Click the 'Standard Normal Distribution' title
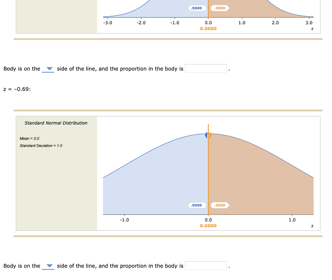Viewport: 332px width, 280px height. click(56, 123)
